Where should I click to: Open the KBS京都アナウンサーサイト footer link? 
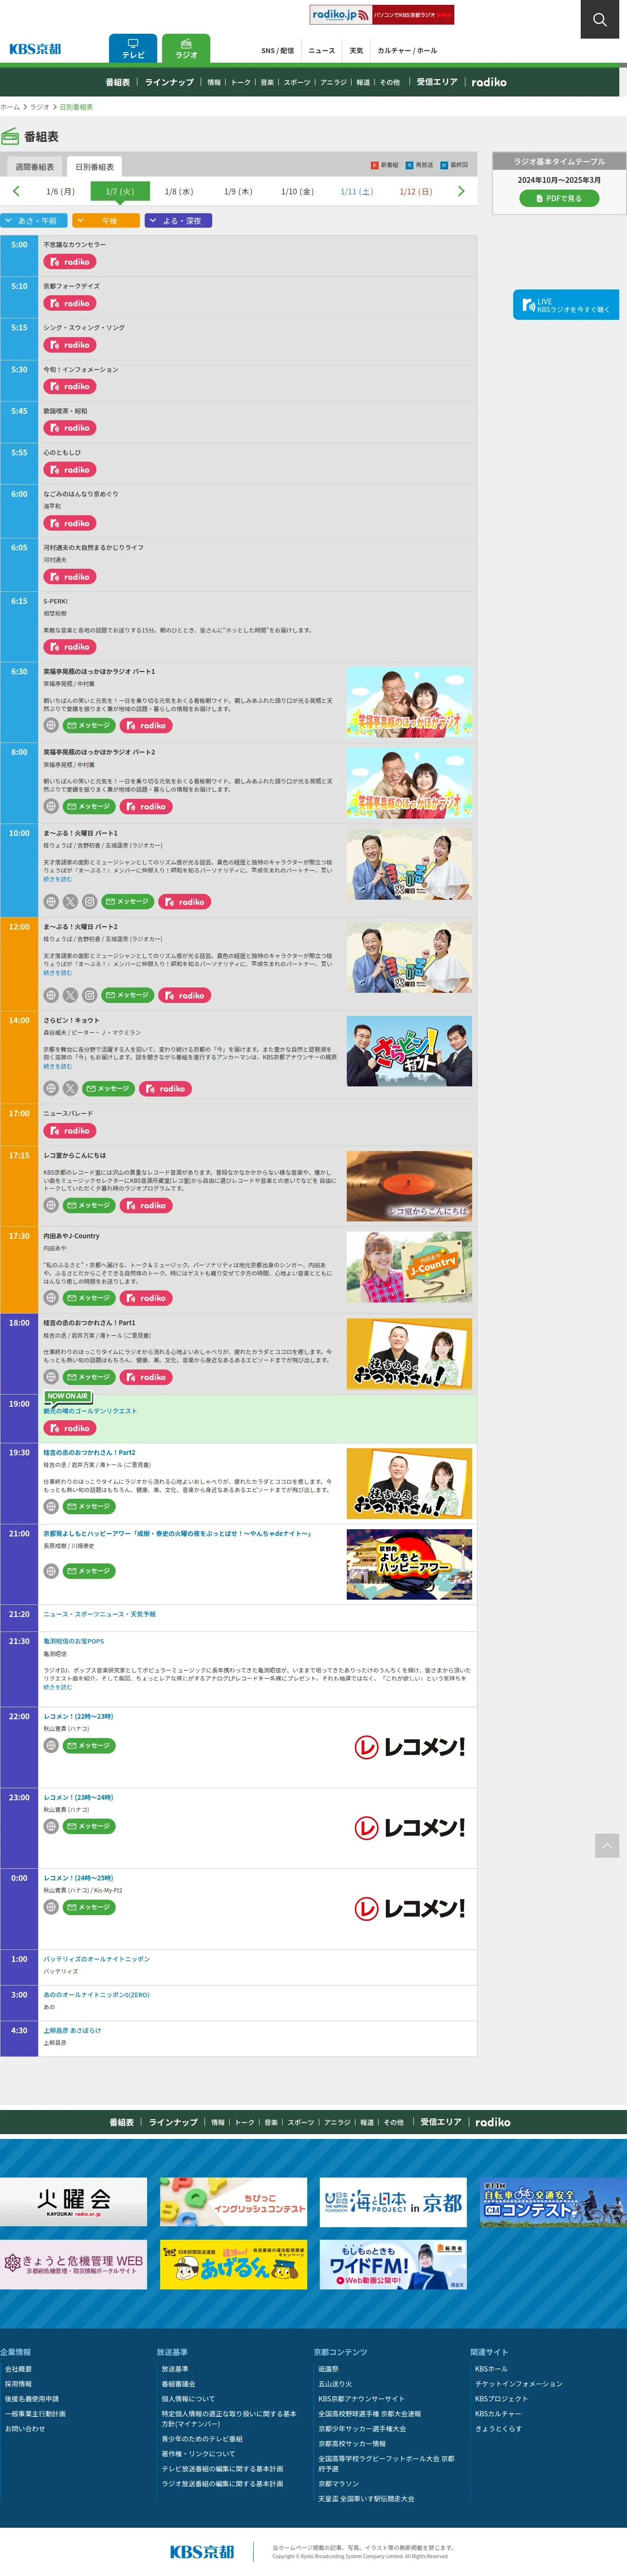point(362,2398)
